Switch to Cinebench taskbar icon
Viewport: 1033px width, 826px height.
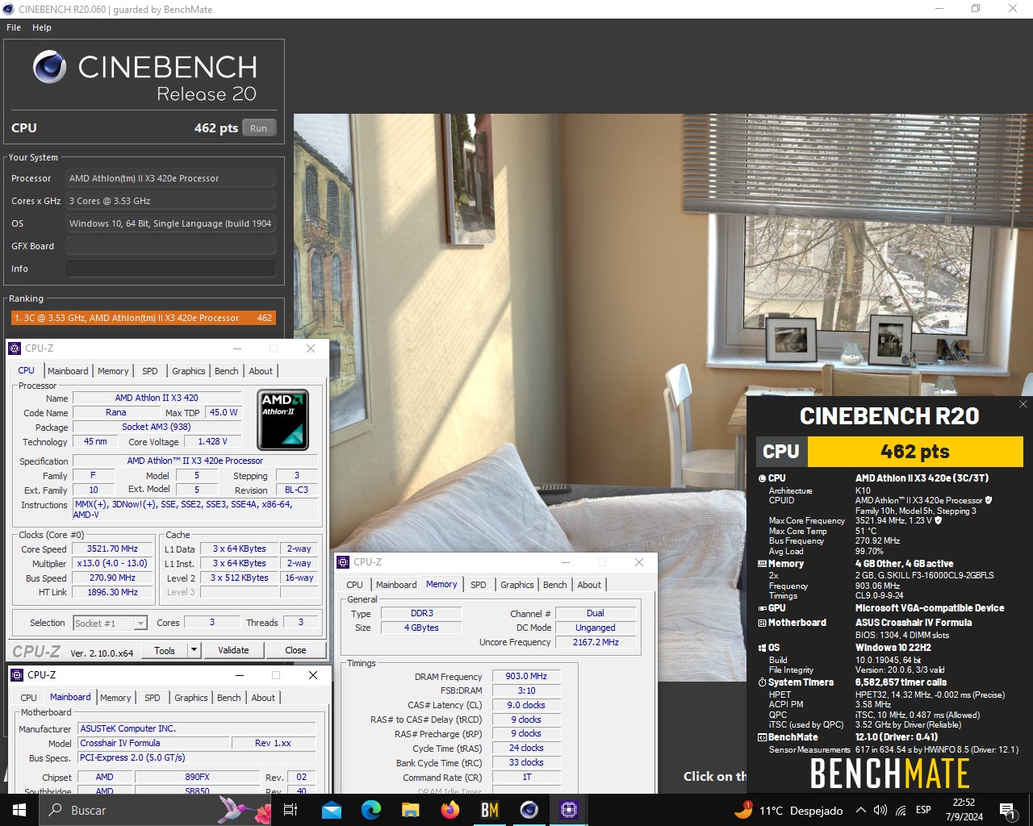(529, 810)
